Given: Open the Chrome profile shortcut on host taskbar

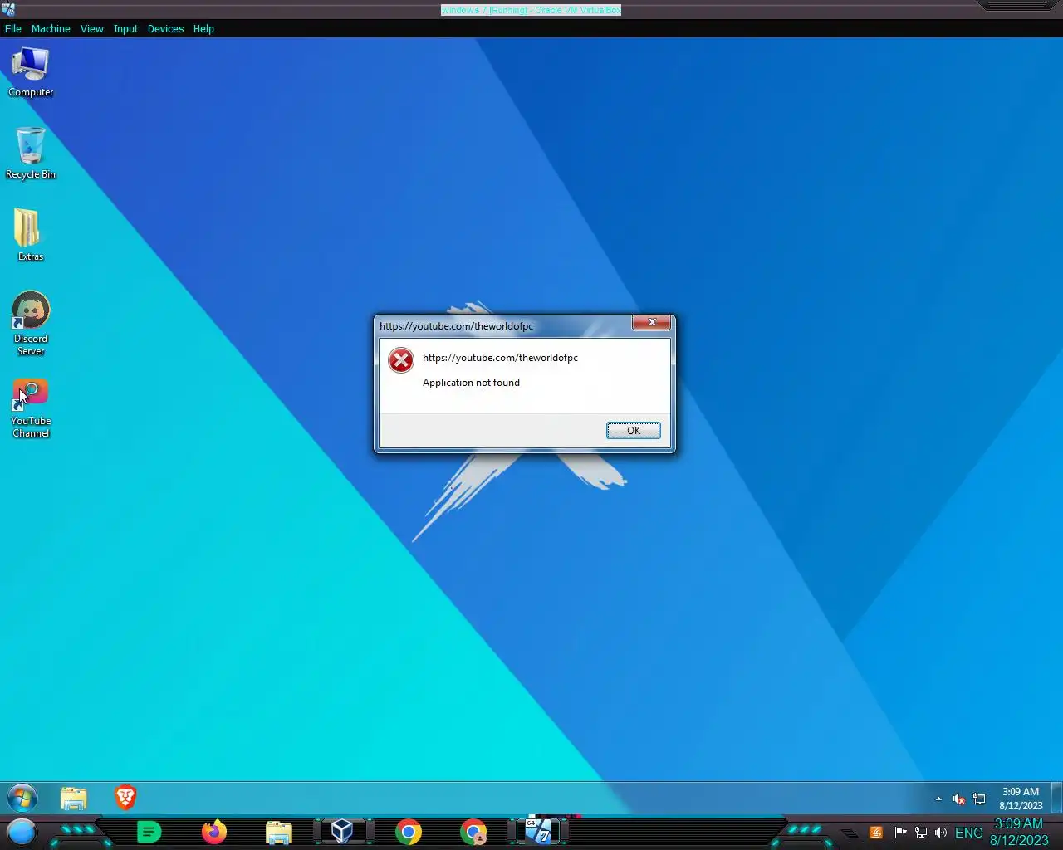Looking at the screenshot, I should pyautogui.click(x=473, y=832).
